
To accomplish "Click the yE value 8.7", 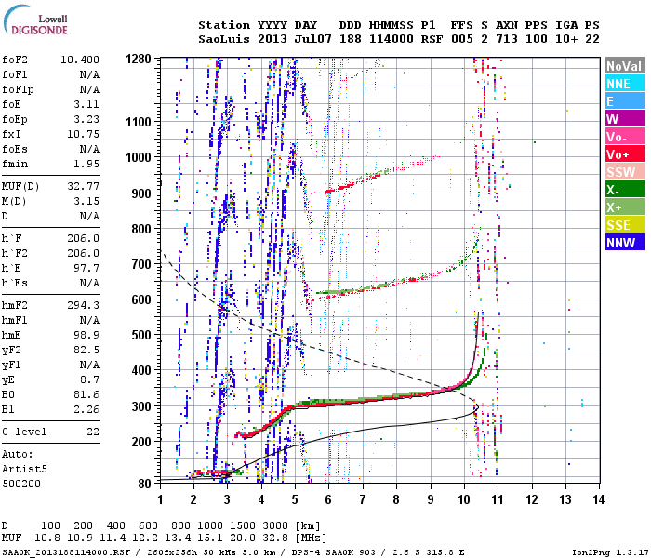I will pos(90,379).
